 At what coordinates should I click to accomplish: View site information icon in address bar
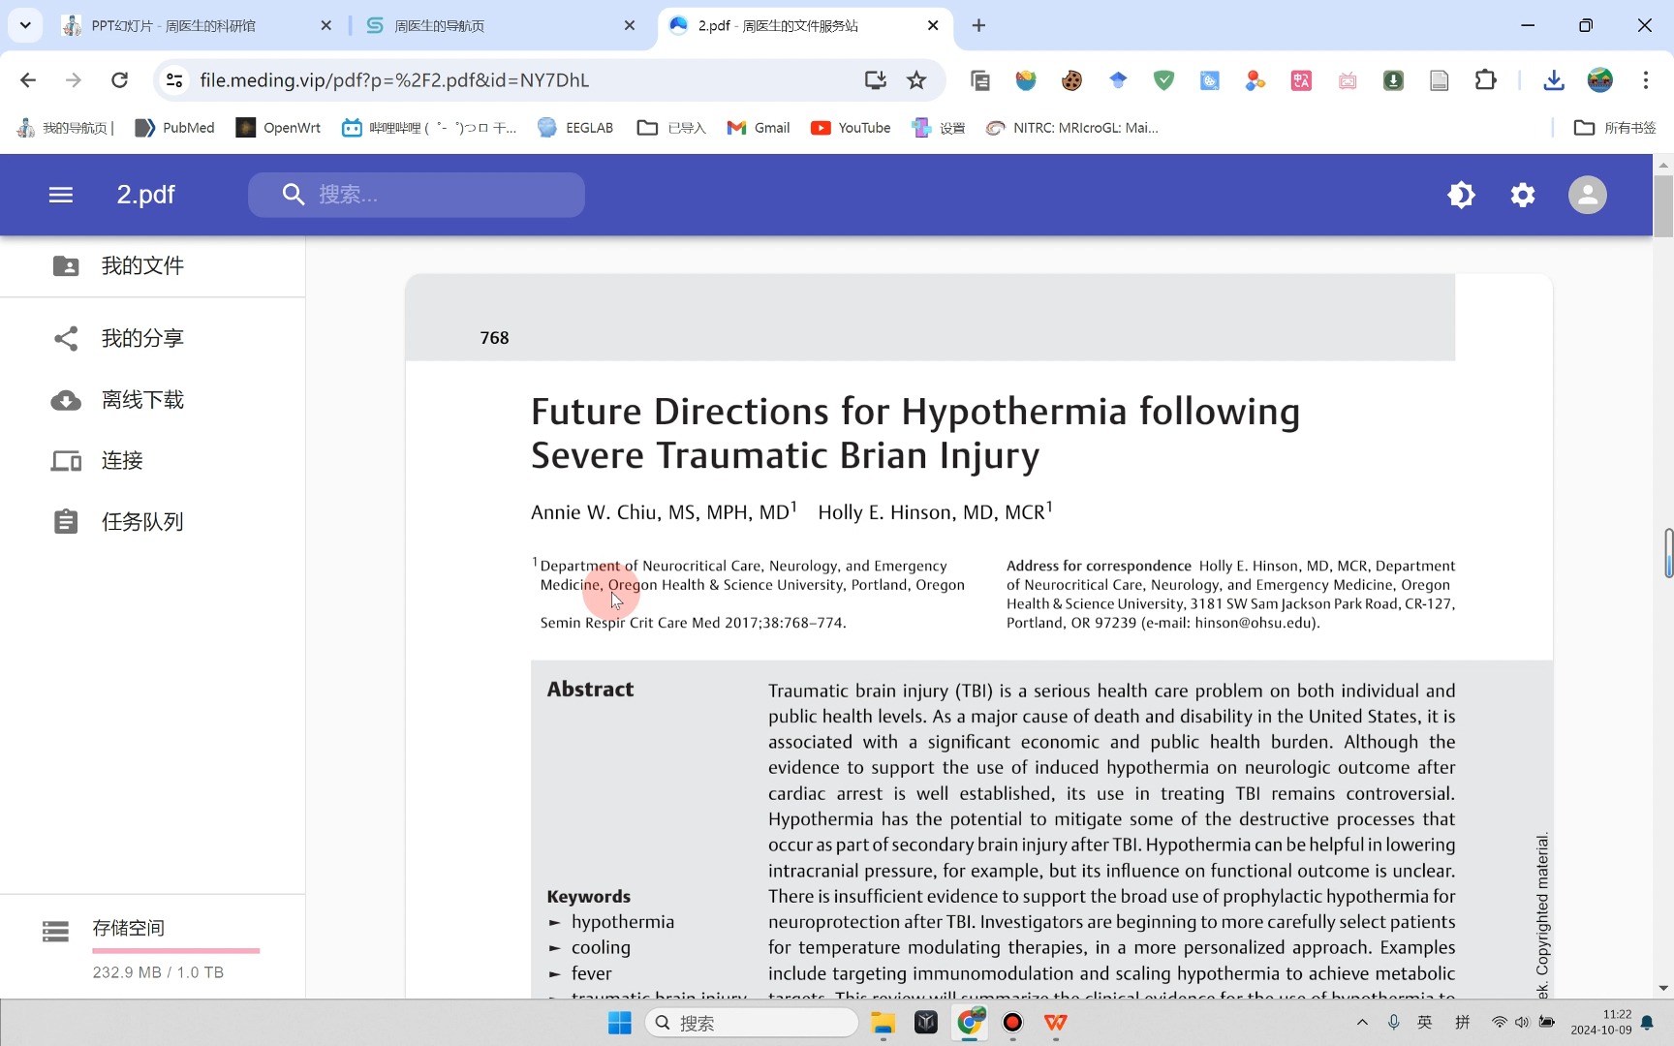(x=174, y=80)
